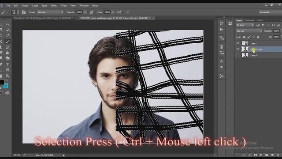The width and height of the screenshot is (282, 159).
Task: Show Layer 0 via visibility box
Action: 237,55
